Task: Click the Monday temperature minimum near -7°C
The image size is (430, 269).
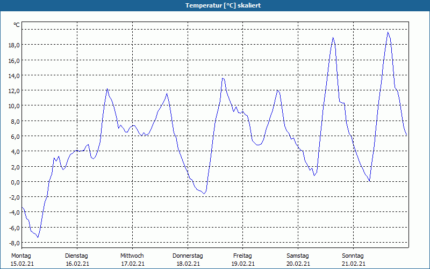Action: (x=38, y=237)
